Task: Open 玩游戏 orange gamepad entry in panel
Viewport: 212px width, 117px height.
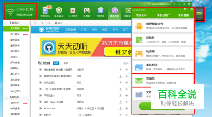Action: [162, 53]
